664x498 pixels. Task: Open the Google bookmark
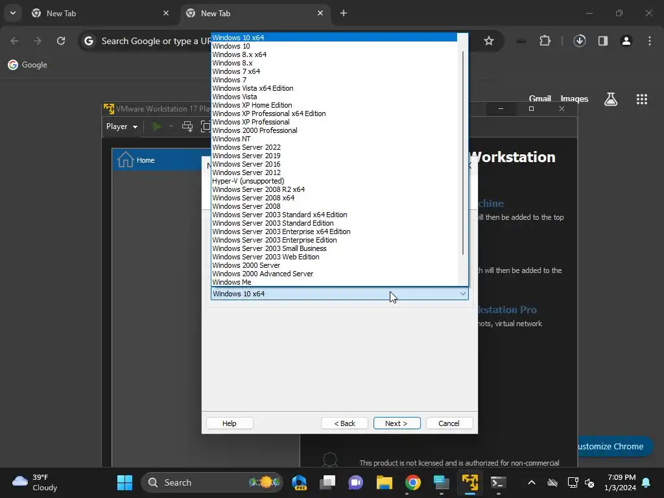[27, 65]
